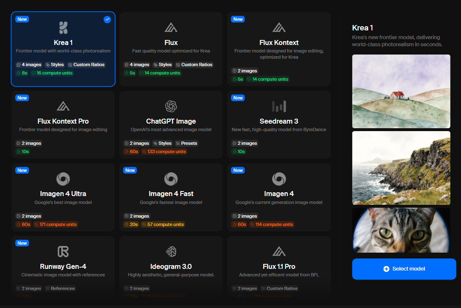Viewport: 461px width, 308px height.
Task: Click 'Cinematic image model with references' description
Action: (x=63, y=275)
